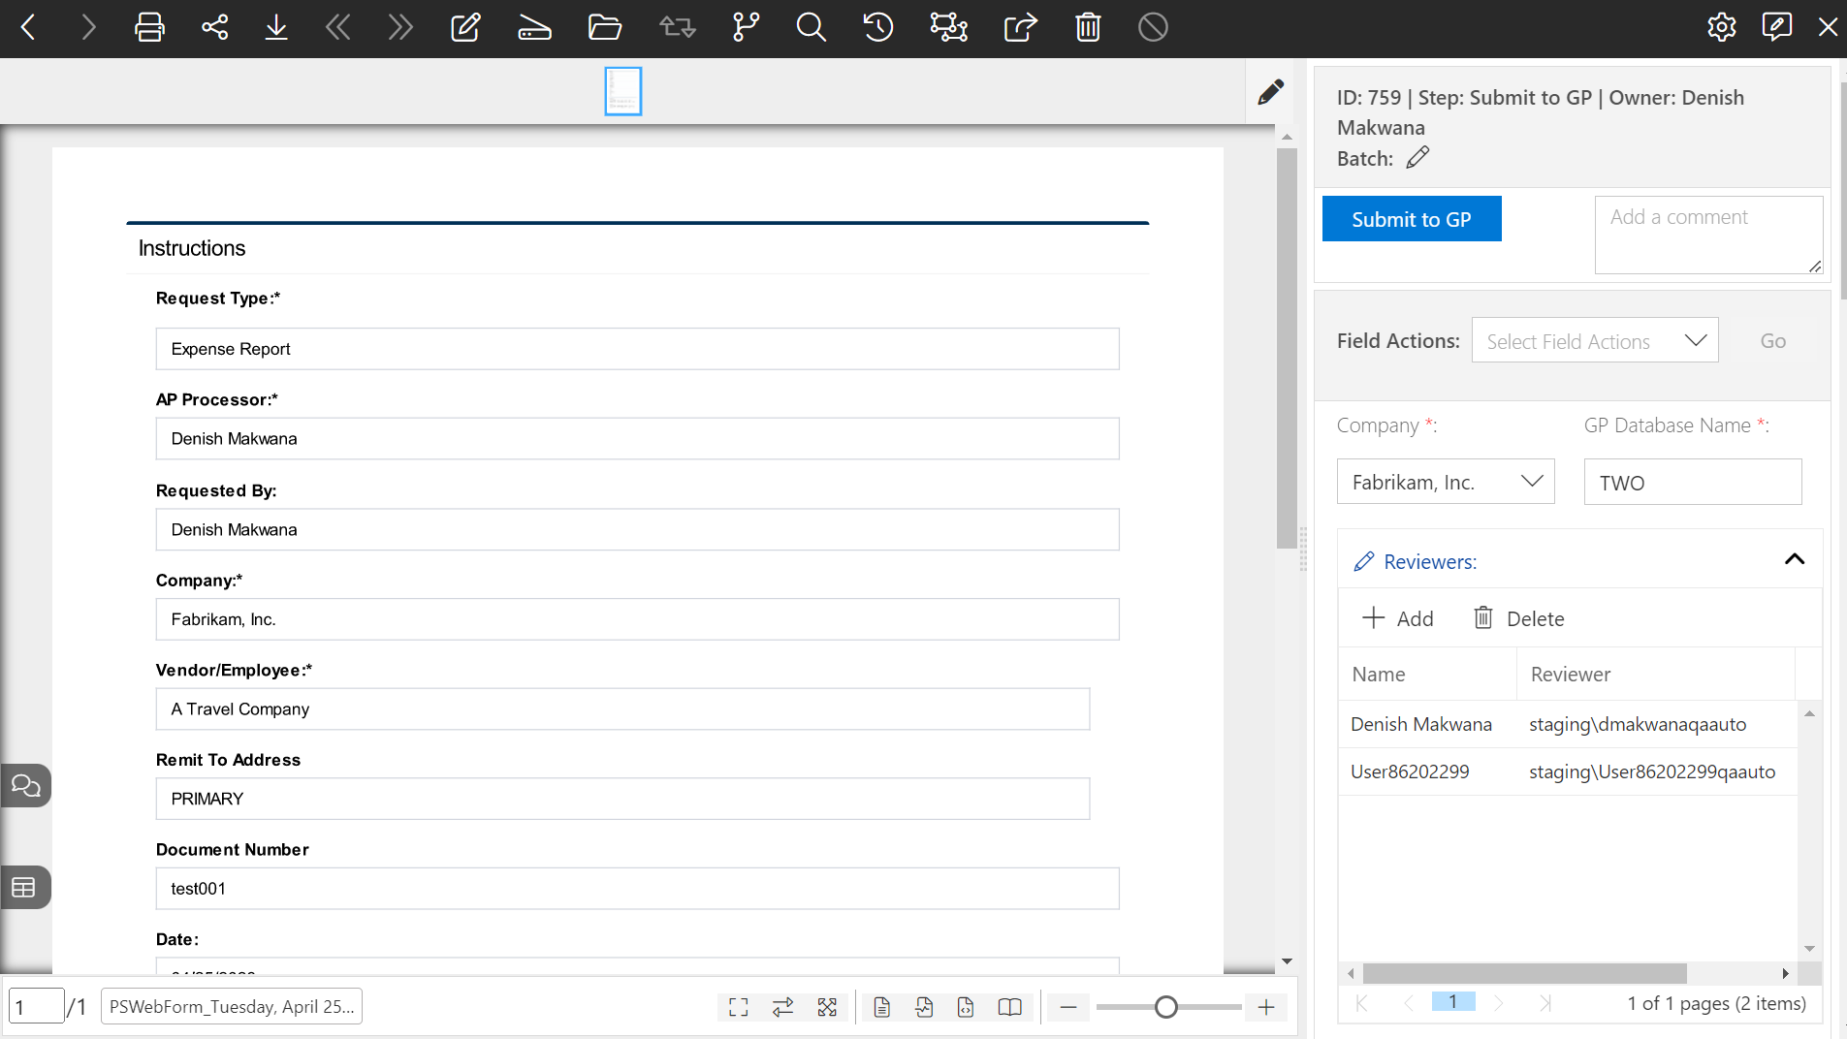
Task: Open search with the magnifier icon
Action: tap(812, 27)
